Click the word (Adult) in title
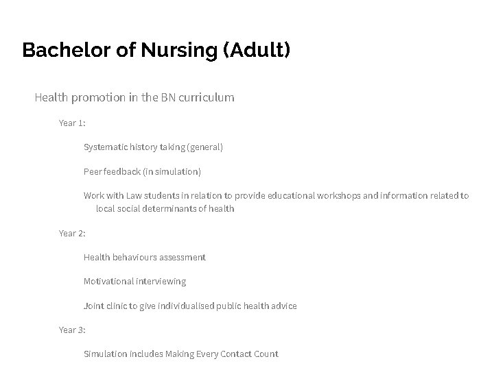This screenshot has height=370, width=494. point(257,50)
